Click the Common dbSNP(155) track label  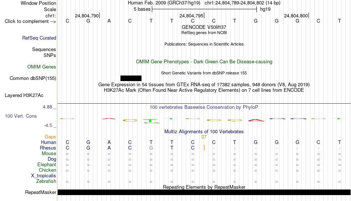tap(33, 78)
